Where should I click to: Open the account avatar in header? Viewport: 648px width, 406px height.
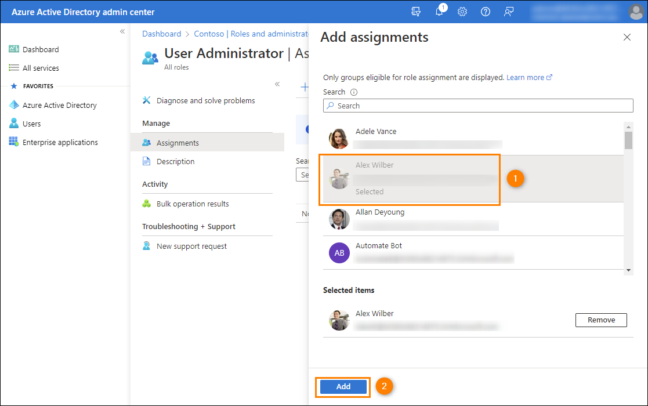coord(636,12)
